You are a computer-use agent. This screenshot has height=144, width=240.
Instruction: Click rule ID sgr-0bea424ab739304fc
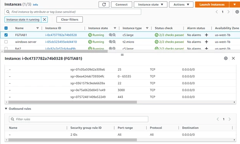(x=87, y=76)
